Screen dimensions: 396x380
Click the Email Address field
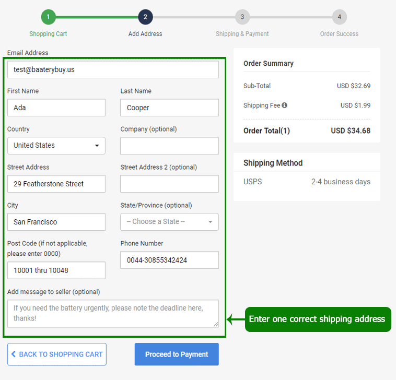pos(113,69)
